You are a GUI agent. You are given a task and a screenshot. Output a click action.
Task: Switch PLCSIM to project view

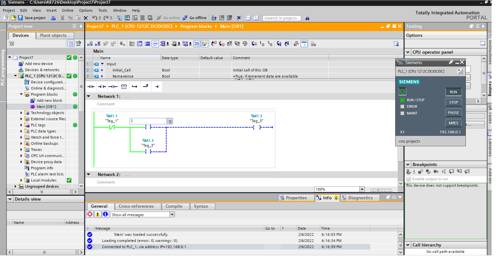(x=460, y=71)
